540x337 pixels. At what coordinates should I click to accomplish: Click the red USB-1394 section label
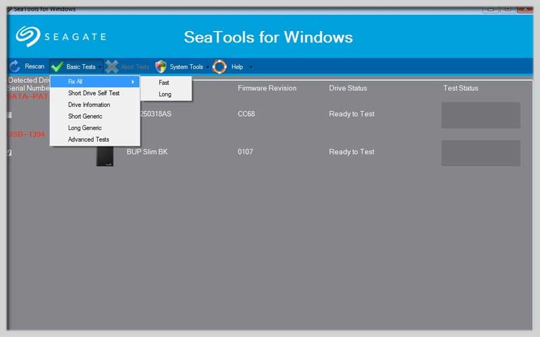pyautogui.click(x=26, y=134)
